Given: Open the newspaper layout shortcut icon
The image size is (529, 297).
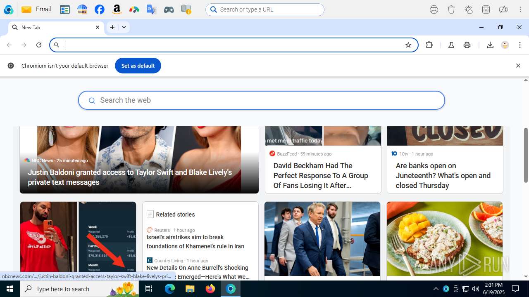Looking at the screenshot, I should 65,9.
